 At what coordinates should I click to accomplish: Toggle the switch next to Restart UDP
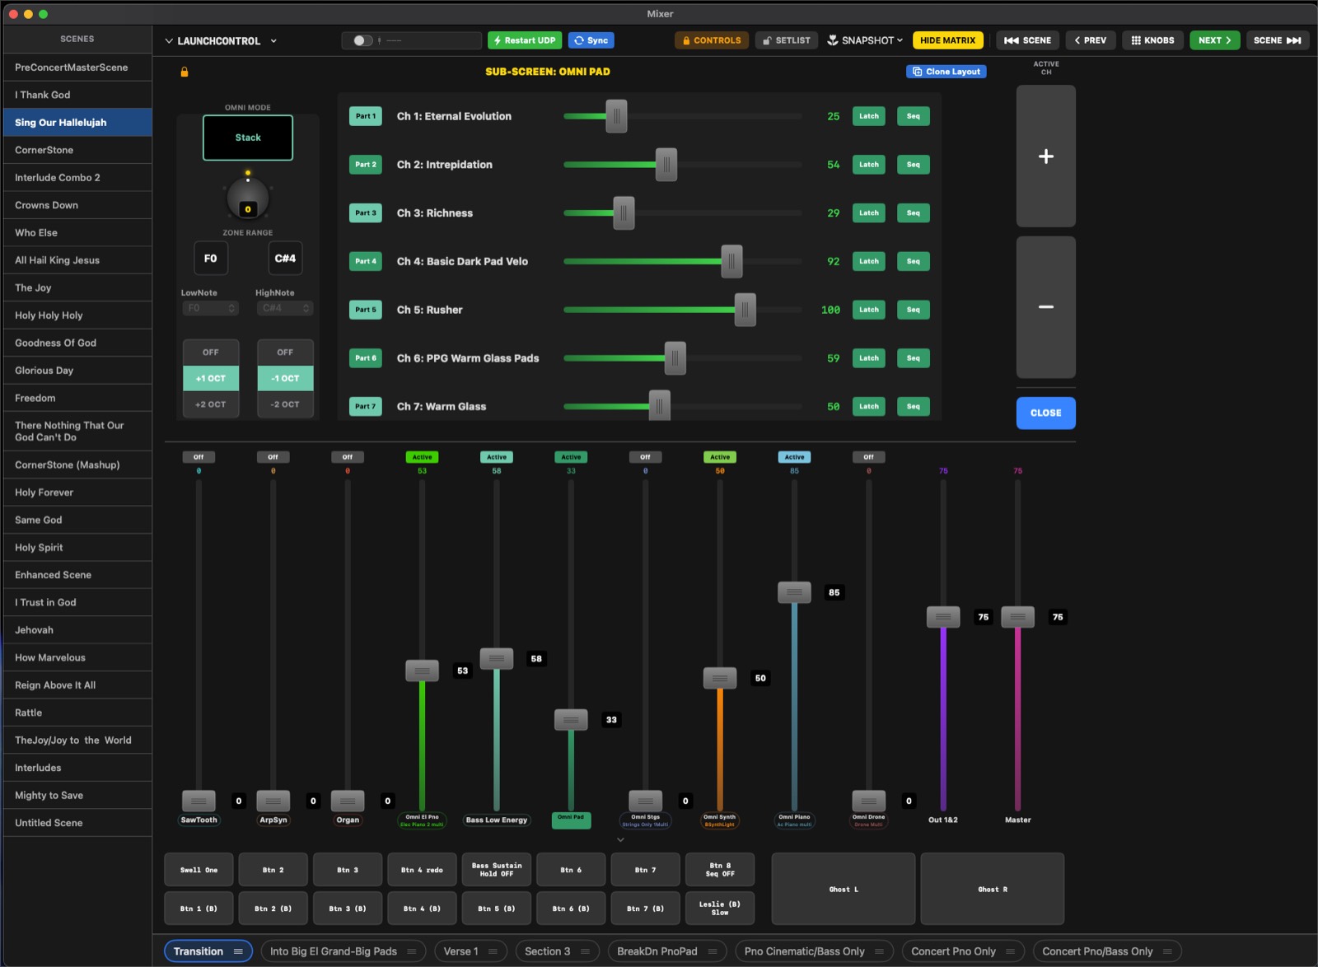(362, 40)
